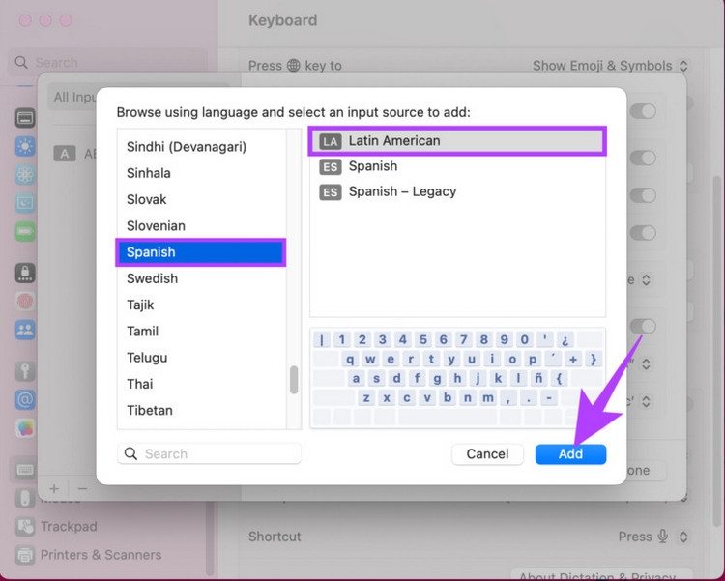This screenshot has width=725, height=581.
Task: Open Mouse settings via its sidebar icon
Action: click(x=25, y=498)
